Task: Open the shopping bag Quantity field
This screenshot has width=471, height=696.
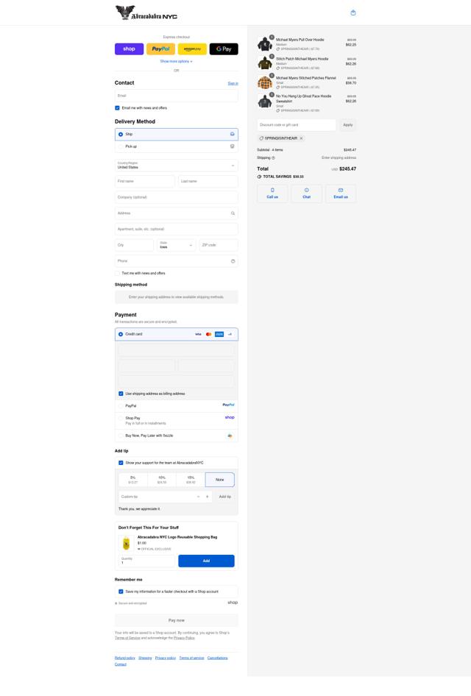Action: [x=146, y=561]
